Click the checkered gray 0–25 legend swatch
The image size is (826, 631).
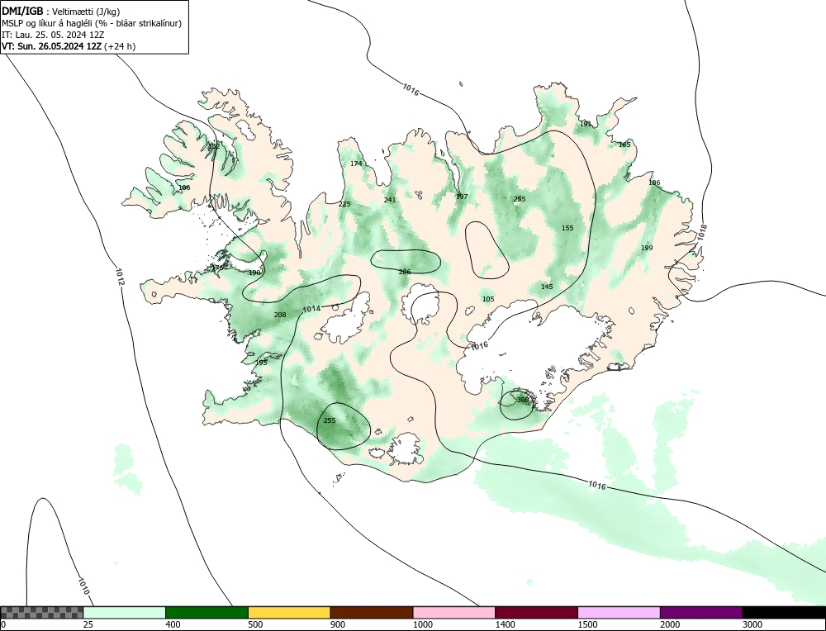[x=42, y=613]
